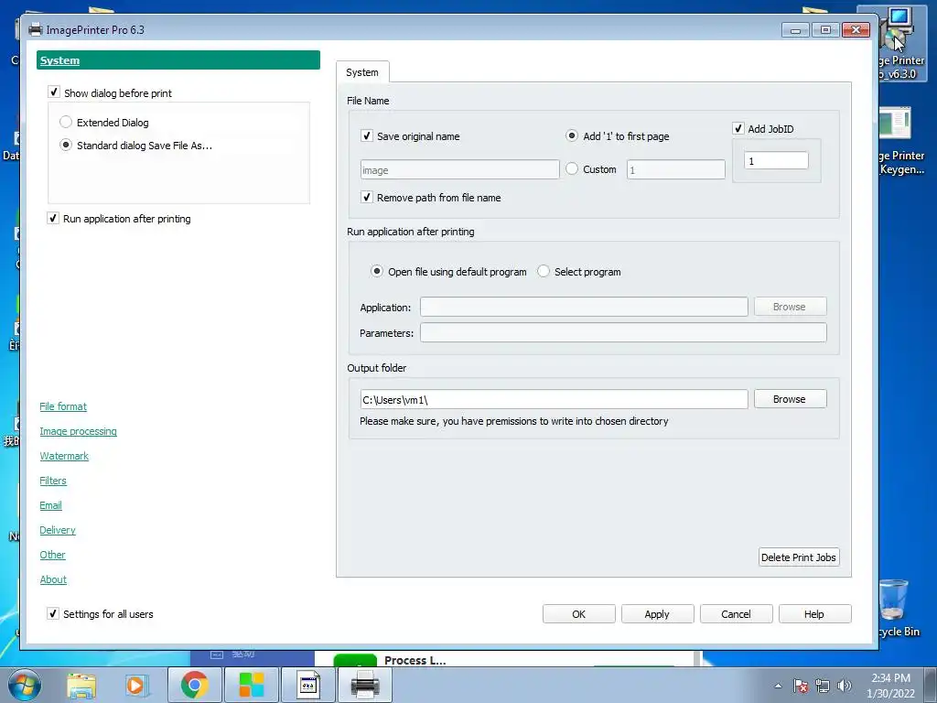Open Help with the Help button

[814, 614]
